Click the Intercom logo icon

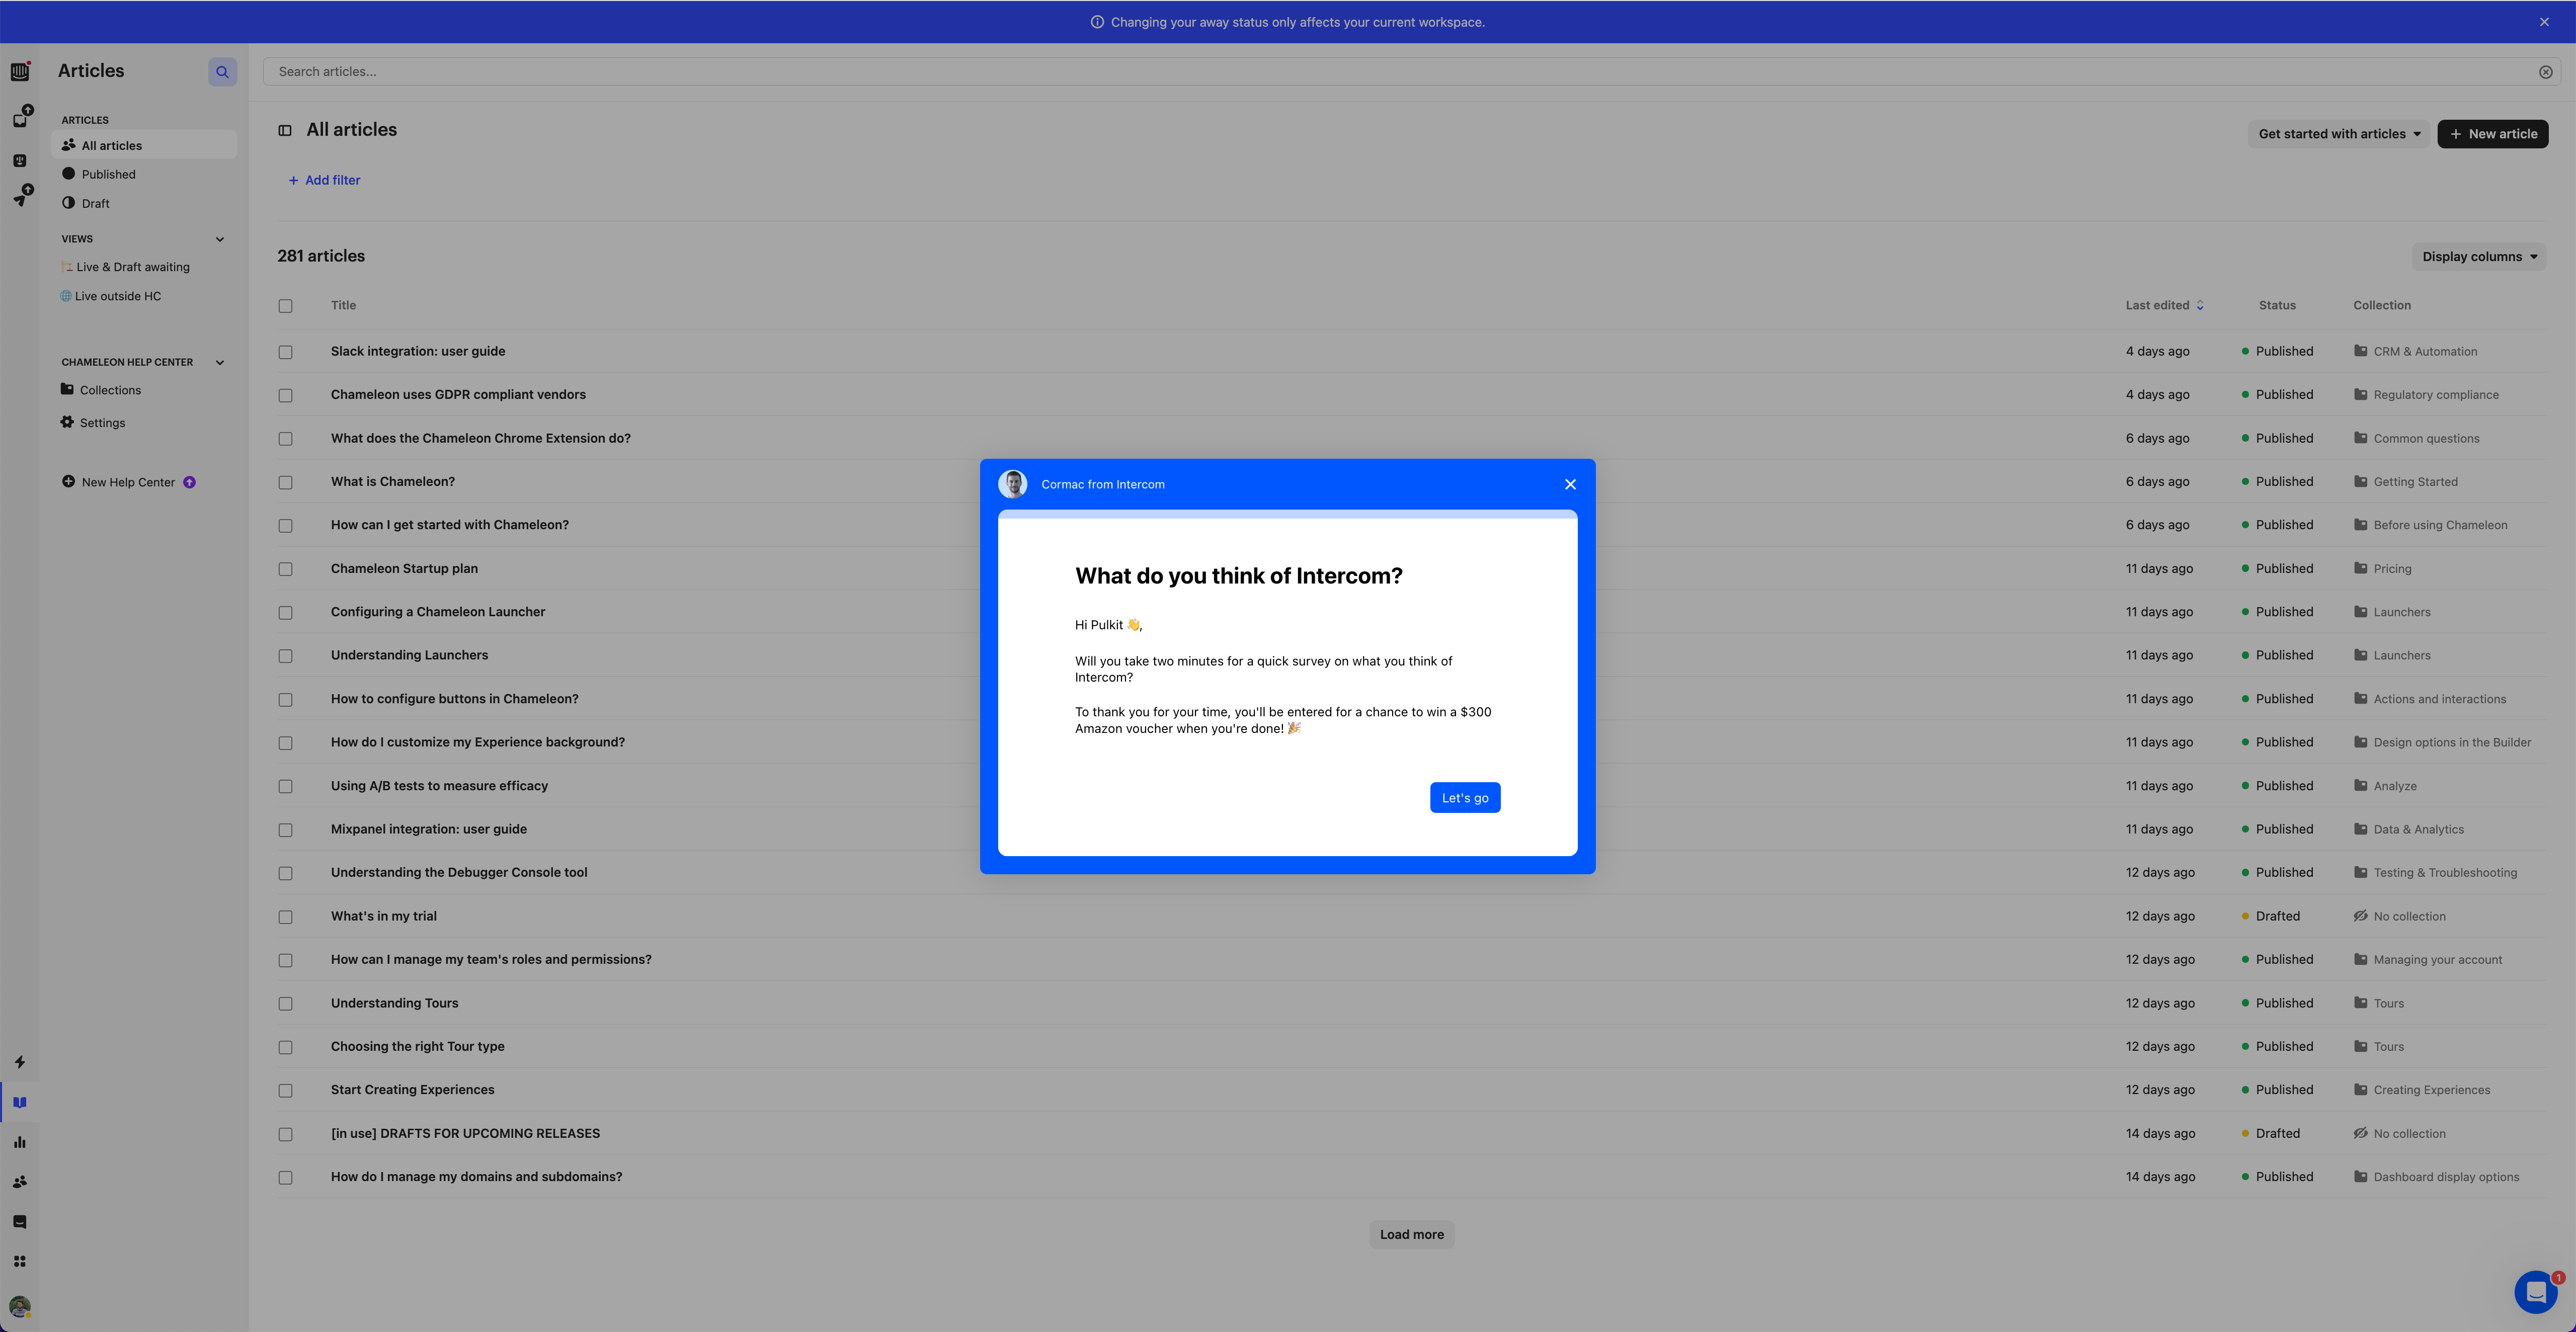point(19,72)
